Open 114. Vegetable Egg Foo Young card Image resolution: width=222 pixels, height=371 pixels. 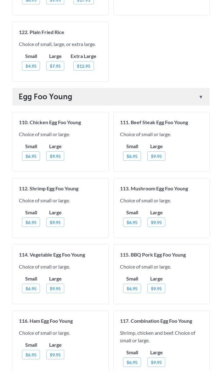(x=52, y=255)
